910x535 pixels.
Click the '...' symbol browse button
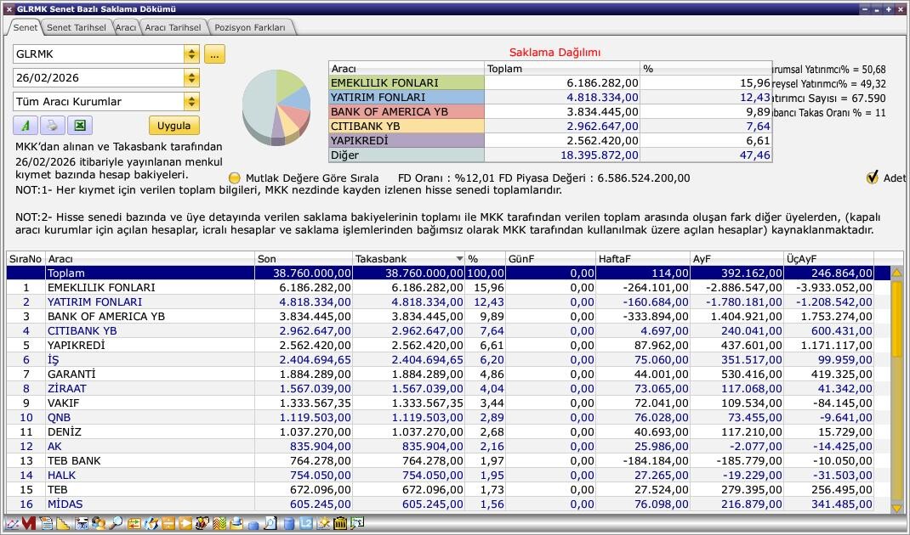[214, 54]
